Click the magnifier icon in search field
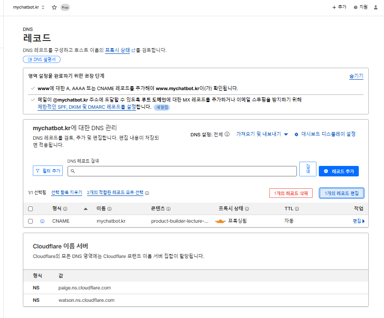 [73, 171]
